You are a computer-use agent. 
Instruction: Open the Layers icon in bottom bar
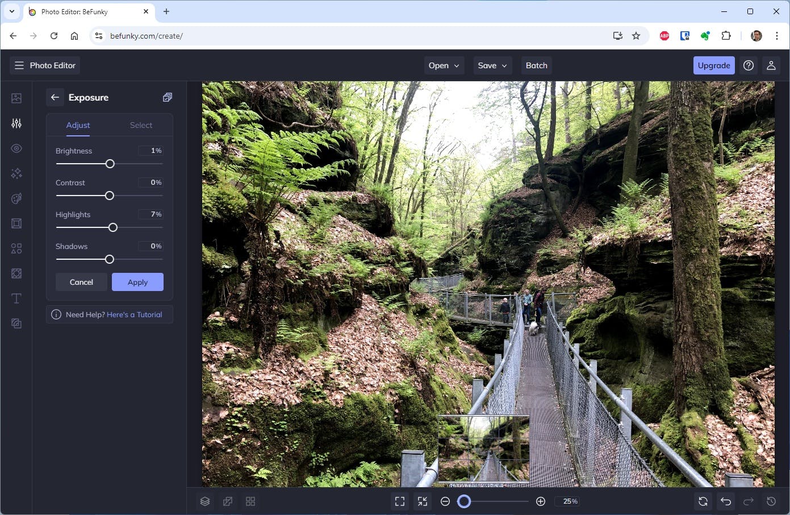point(205,501)
